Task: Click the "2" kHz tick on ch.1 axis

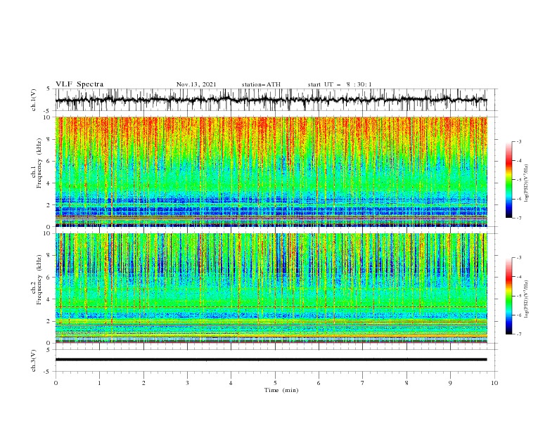Action: [49, 205]
